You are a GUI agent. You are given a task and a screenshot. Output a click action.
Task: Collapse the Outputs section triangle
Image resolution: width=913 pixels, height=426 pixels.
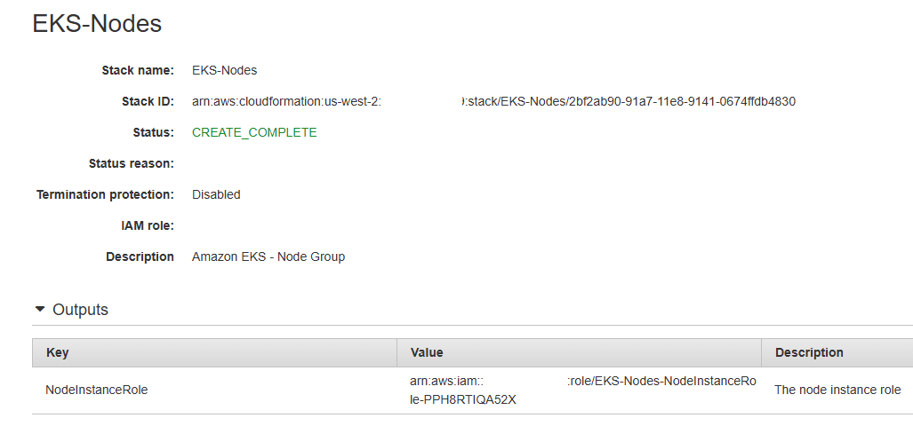tap(39, 310)
